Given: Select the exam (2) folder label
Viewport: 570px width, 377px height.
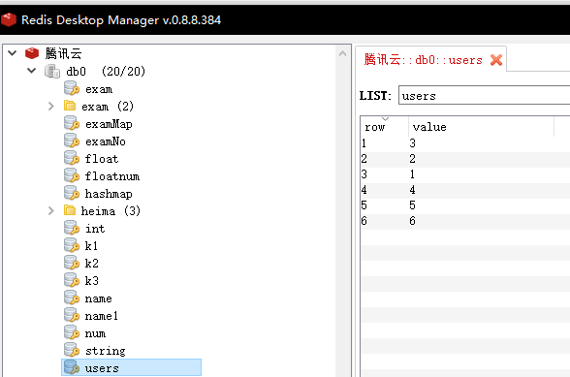Looking at the screenshot, I should pos(108,107).
